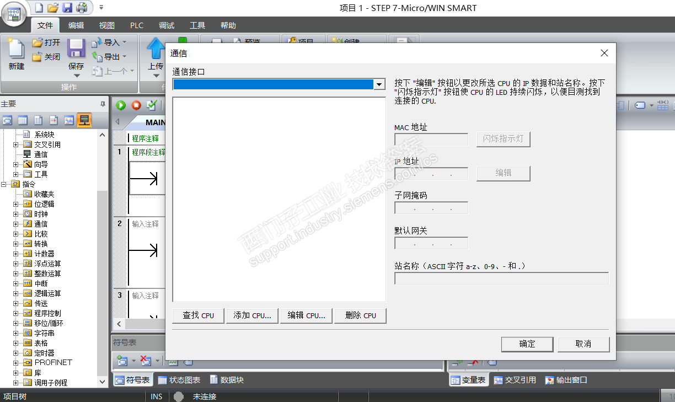Switch to the 数据块 bottom tab
Image resolution: width=675 pixels, height=402 pixels.
(227, 380)
